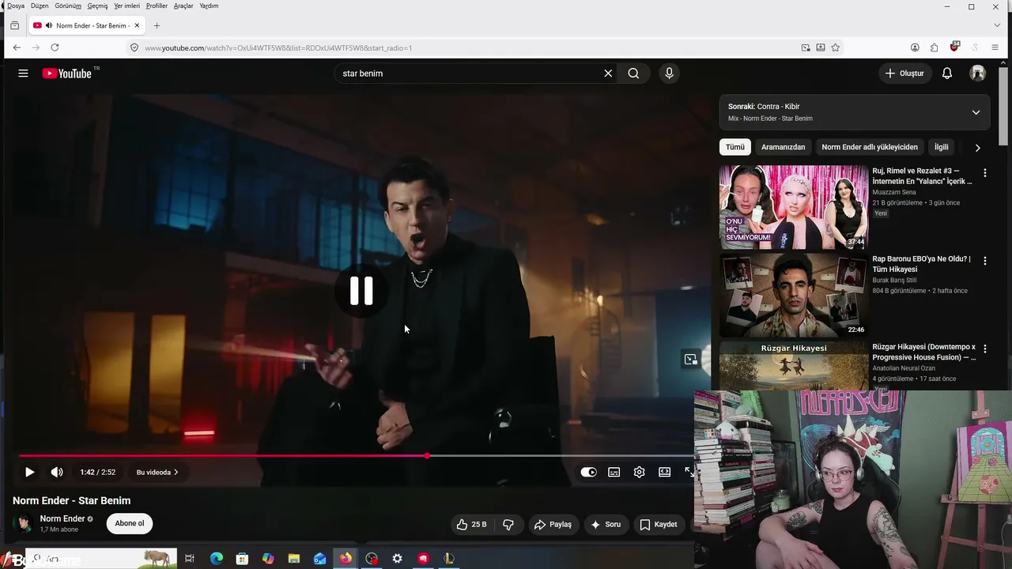Open options for 'Rap Baronu EBO'ya Ne Oldu?'
Screen dimensions: 1012x569
pos(985,260)
